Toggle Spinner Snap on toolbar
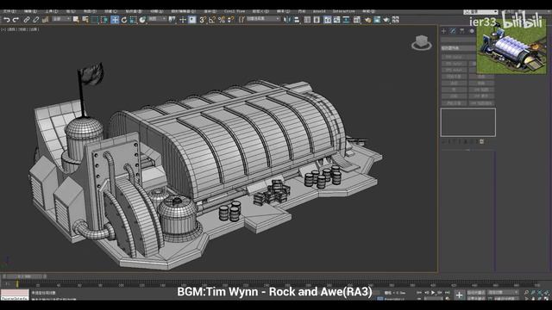Viewport: 552px width, 310px height. [230, 20]
